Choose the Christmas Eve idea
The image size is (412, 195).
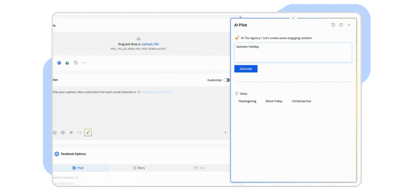pyautogui.click(x=301, y=101)
